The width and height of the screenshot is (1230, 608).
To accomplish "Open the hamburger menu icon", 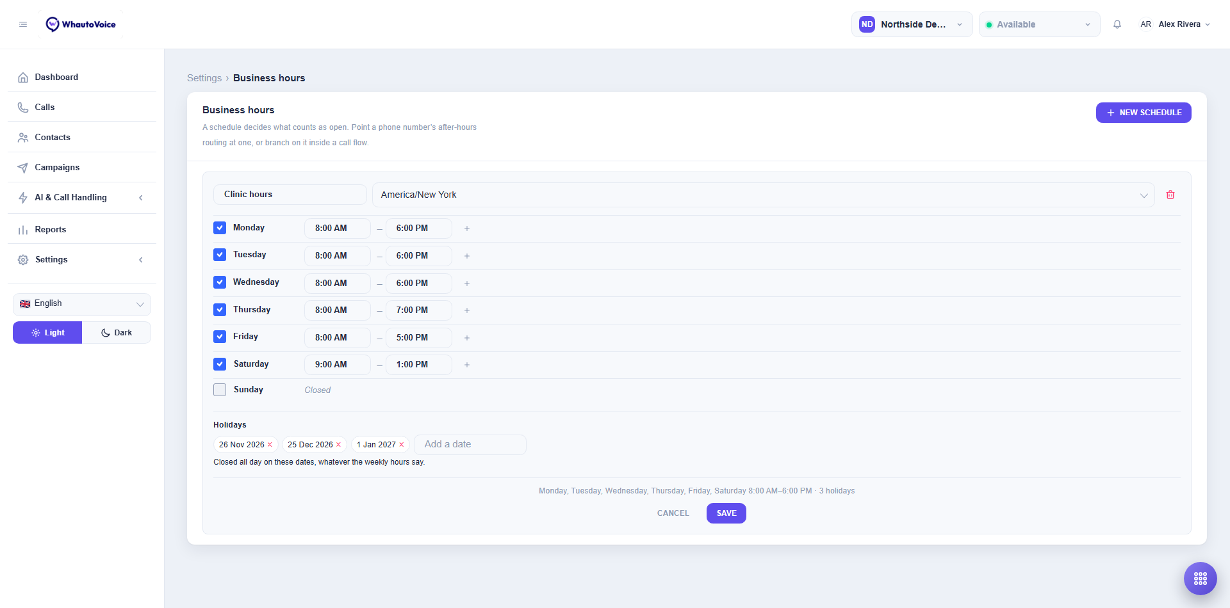I will [23, 24].
